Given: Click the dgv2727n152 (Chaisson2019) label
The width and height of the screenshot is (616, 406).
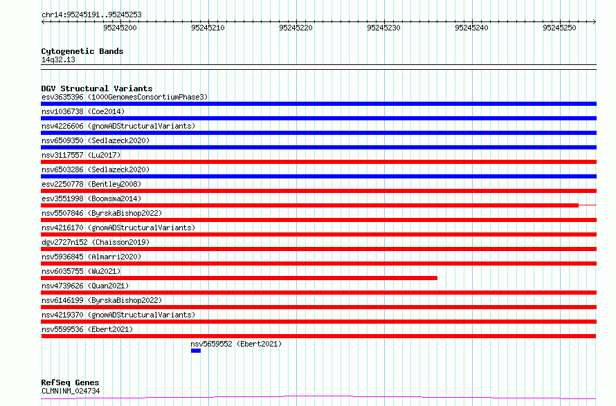Looking at the screenshot, I should (96, 242).
